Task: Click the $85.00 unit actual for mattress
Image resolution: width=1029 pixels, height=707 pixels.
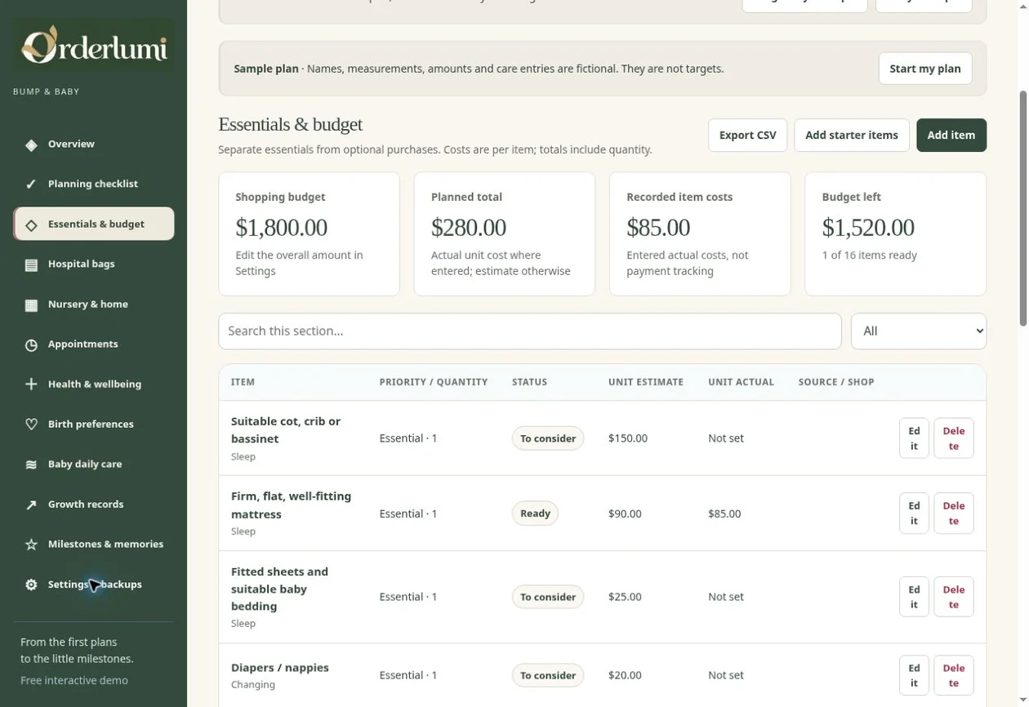Action: point(724,514)
